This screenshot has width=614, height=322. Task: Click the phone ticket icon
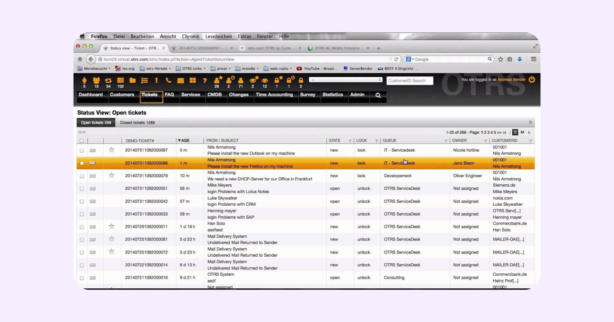click(x=169, y=80)
